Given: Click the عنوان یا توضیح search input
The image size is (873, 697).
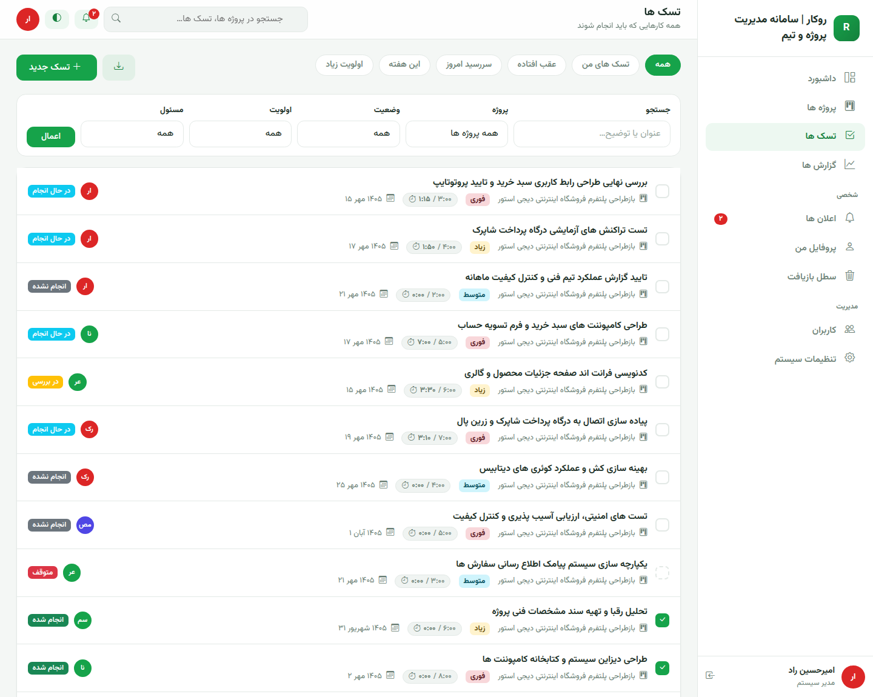Looking at the screenshot, I should [592, 134].
